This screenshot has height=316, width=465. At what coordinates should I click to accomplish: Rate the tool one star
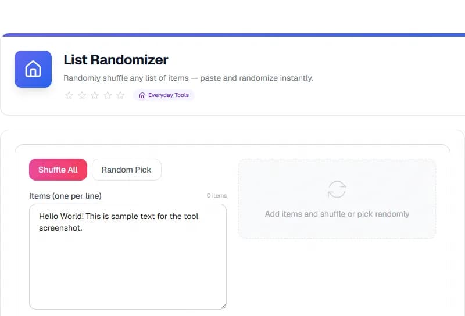69,95
